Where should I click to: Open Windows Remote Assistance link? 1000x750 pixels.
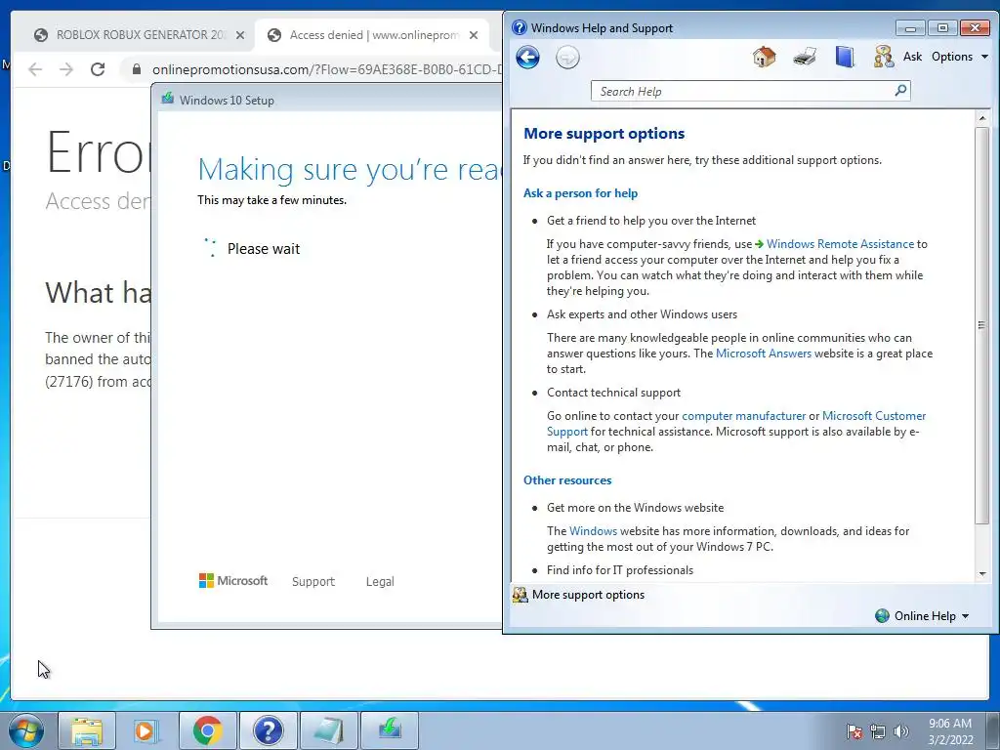pyautogui.click(x=840, y=243)
